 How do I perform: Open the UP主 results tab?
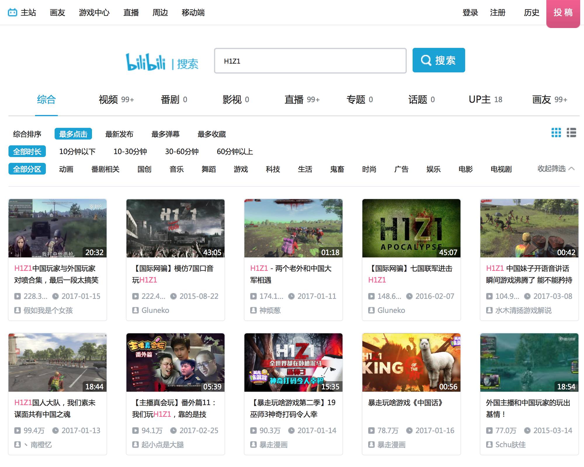pyautogui.click(x=480, y=100)
